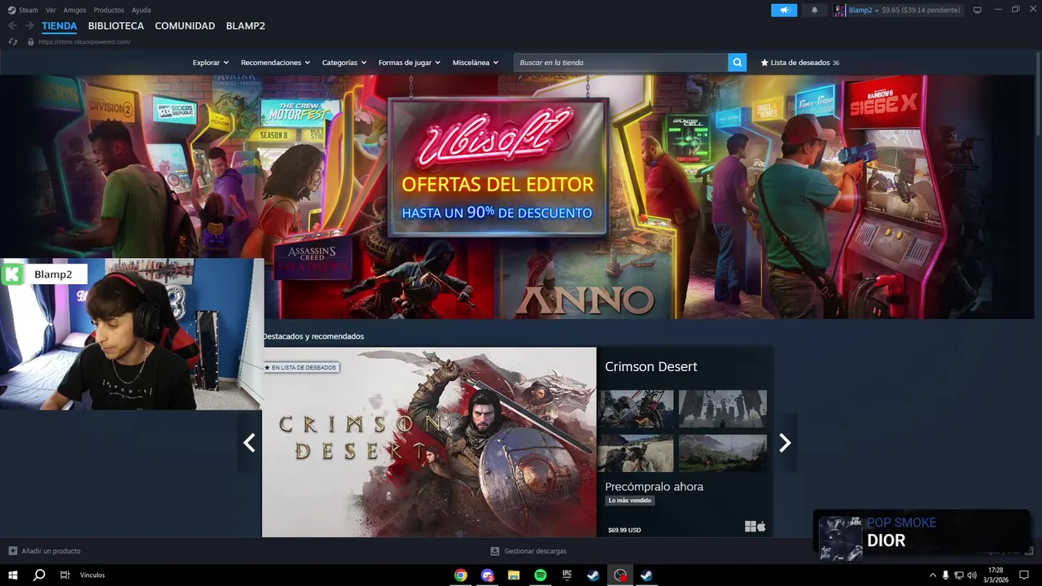Click the store URL address bar

coord(85,42)
